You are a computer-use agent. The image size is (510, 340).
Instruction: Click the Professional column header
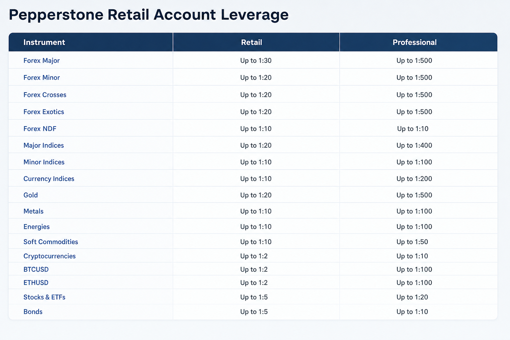[415, 42]
